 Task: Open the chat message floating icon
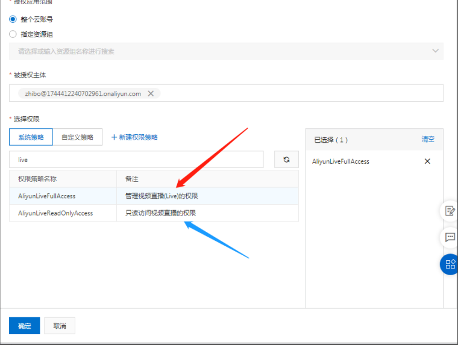pos(450,237)
